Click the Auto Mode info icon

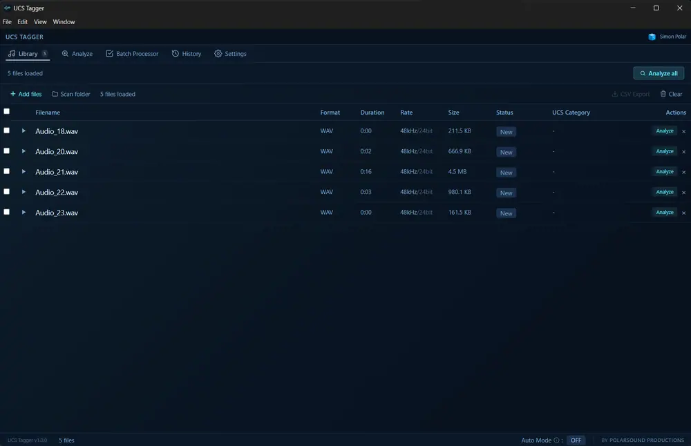click(x=556, y=440)
